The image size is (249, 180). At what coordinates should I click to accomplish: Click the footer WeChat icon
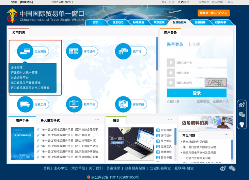(x=232, y=168)
